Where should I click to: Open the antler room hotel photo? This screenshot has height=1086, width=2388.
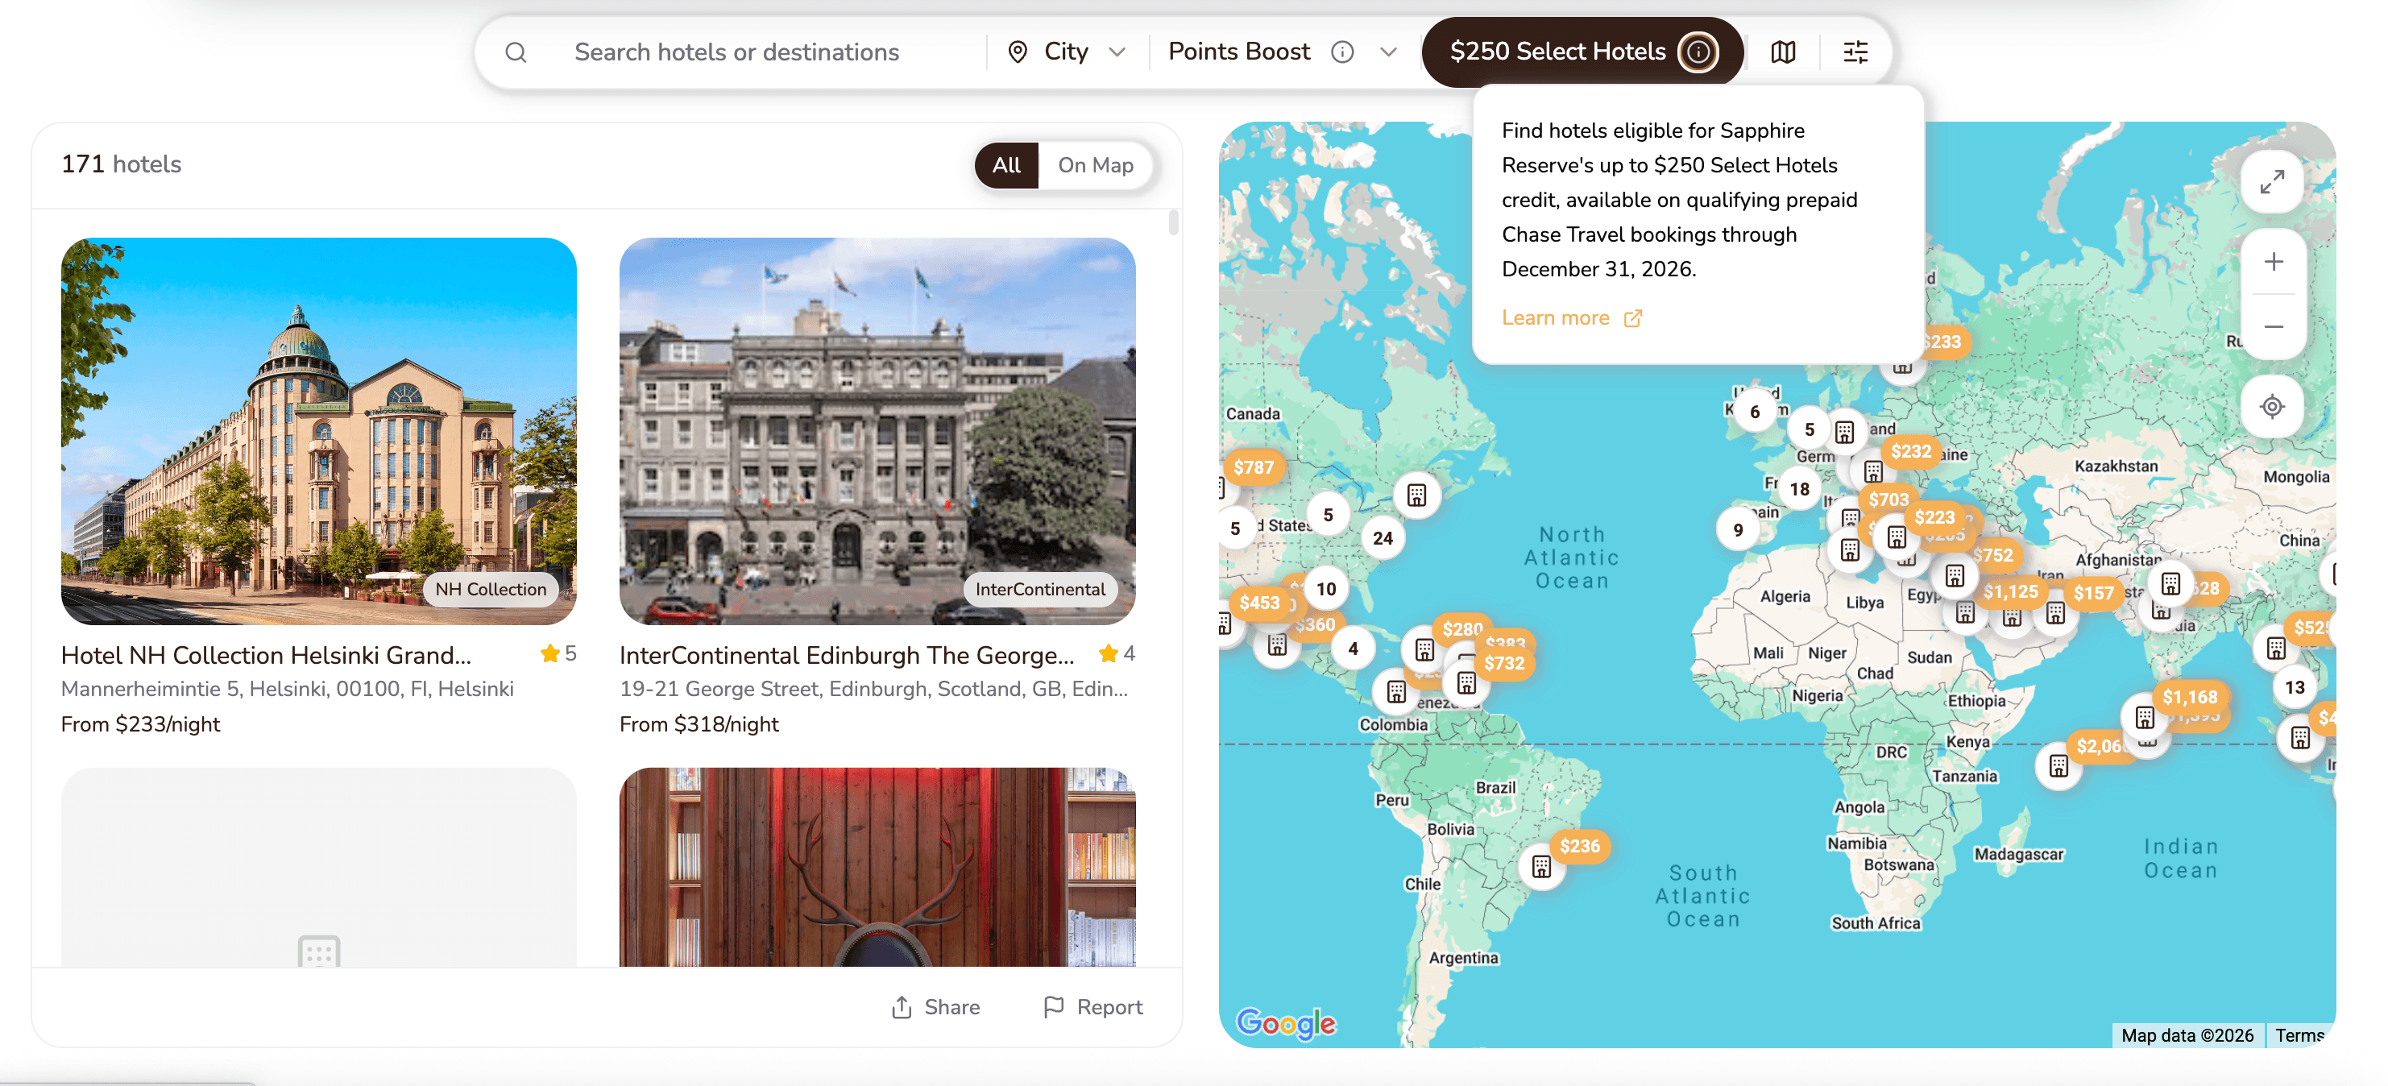(877, 866)
